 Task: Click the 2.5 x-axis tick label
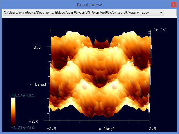tap(153, 129)
